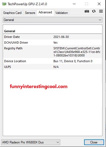Open the hamburger menu icon
106x147 pixels.
point(101,11)
